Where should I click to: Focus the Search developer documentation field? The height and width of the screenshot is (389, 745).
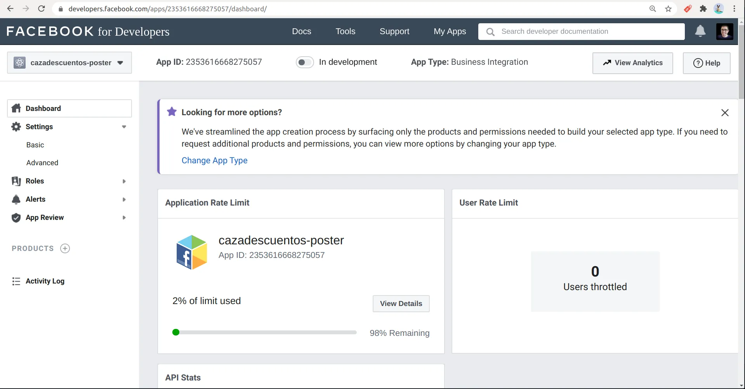tap(582, 31)
